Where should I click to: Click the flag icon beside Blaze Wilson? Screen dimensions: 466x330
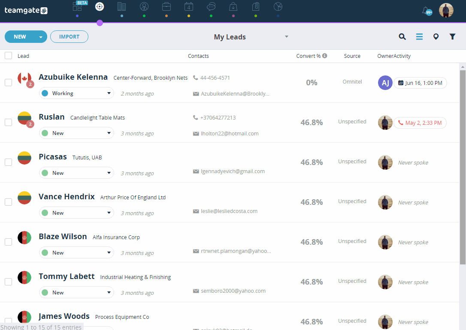[x=24, y=238]
